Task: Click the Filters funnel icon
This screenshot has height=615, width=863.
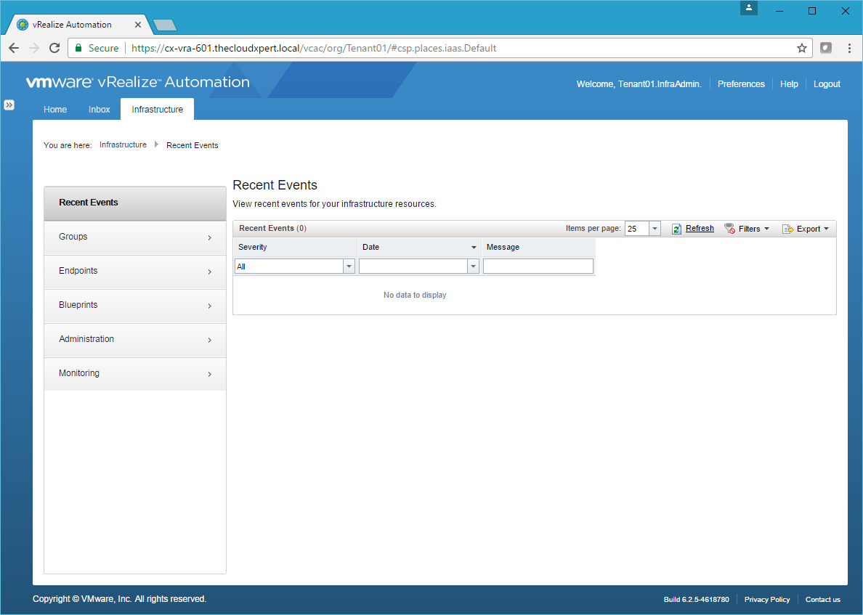Action: click(x=729, y=229)
